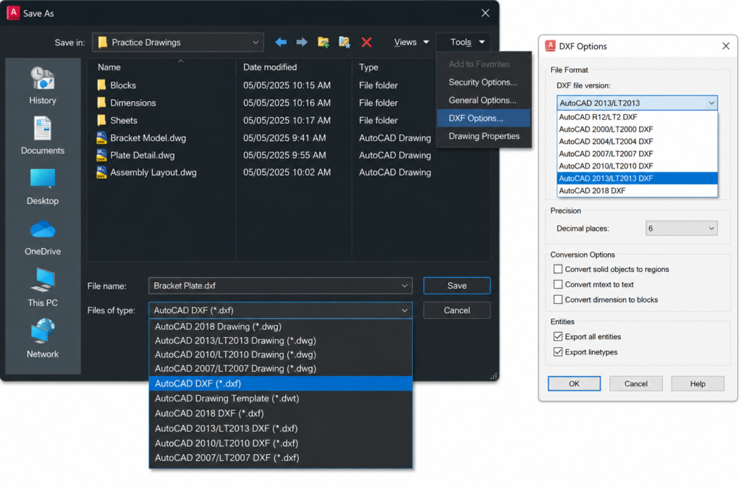Viewport: 741px width, 494px height.
Task: Click the folder-with-star toolbar icon
Action: [x=344, y=42]
